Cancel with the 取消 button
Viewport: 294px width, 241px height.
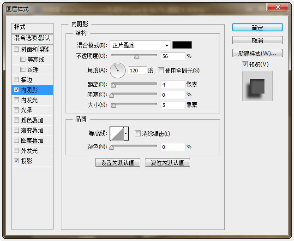[258, 40]
